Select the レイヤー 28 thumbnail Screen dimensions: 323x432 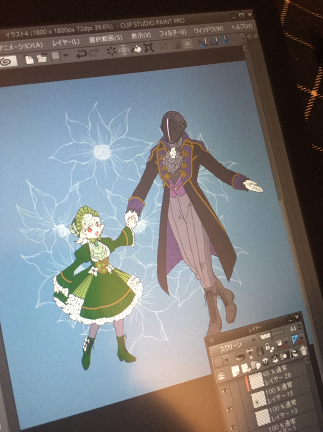pos(256,381)
